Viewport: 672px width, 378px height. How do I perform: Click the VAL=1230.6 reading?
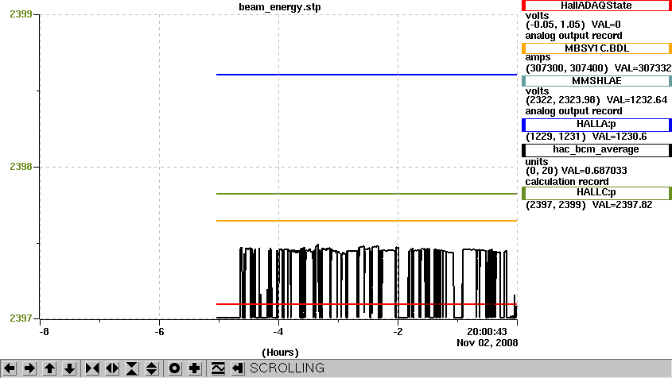[620, 137]
